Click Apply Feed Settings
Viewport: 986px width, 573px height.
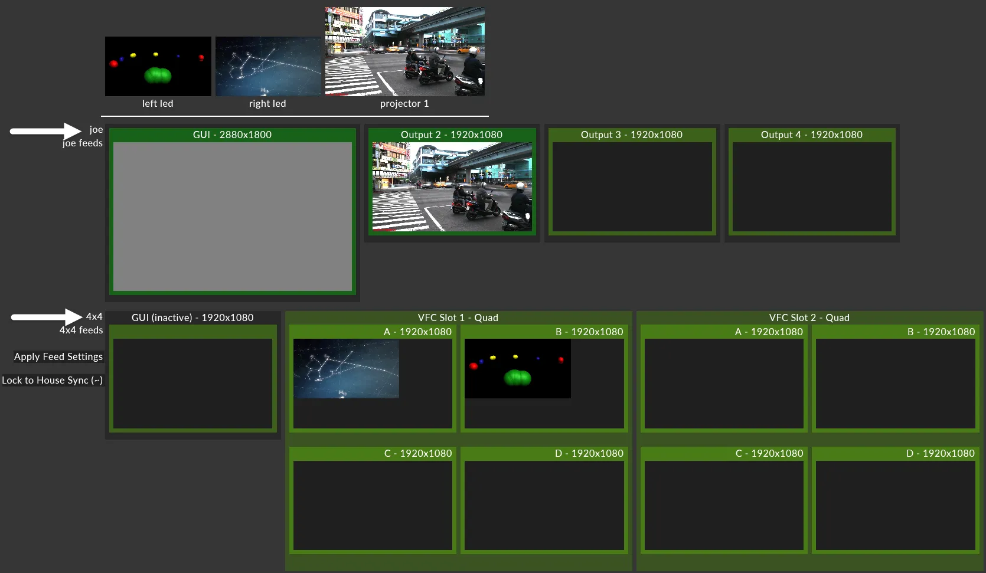point(57,356)
